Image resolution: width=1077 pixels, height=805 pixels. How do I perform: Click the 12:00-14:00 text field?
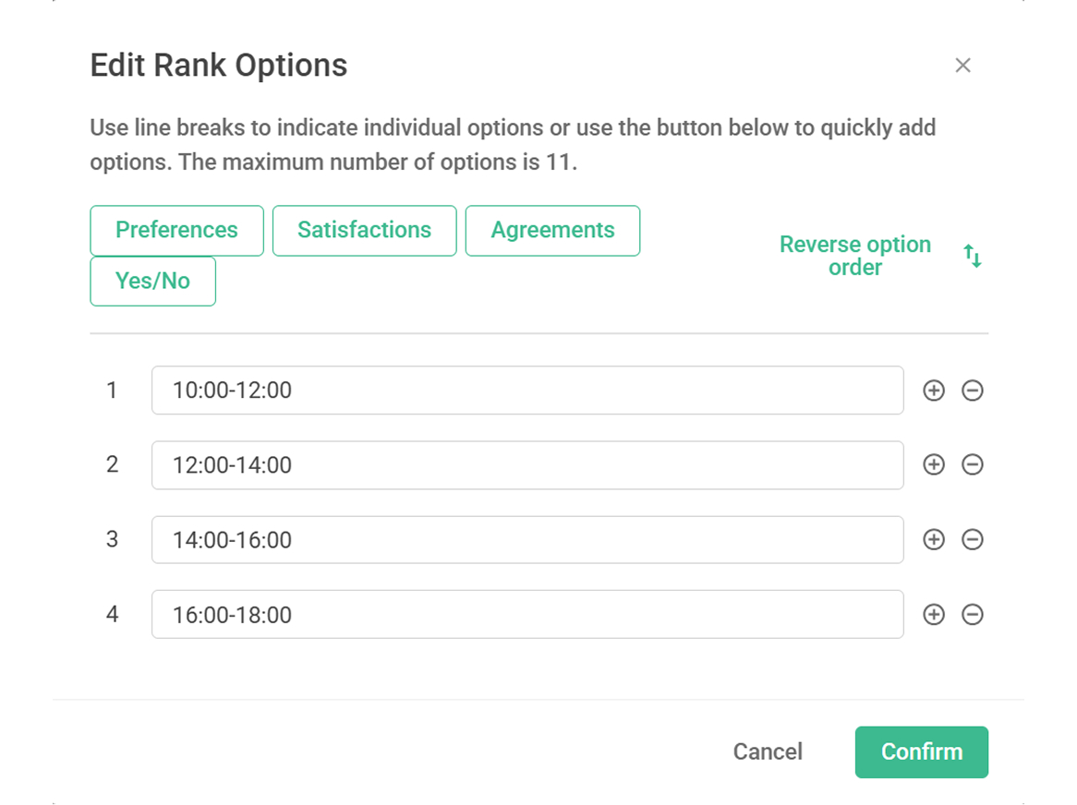click(526, 465)
